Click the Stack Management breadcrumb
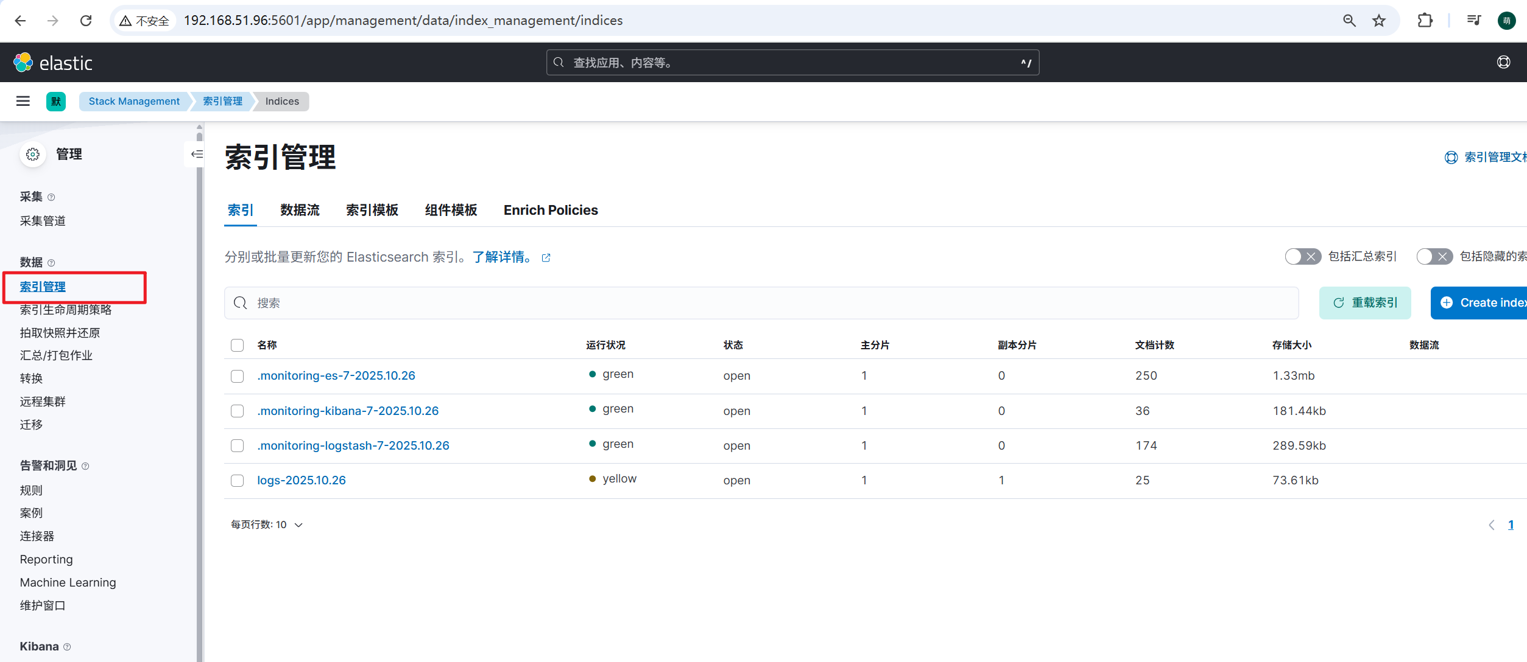 click(x=134, y=101)
